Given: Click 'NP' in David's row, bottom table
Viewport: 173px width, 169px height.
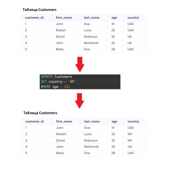Looking at the screenshot, I should [129, 140].
